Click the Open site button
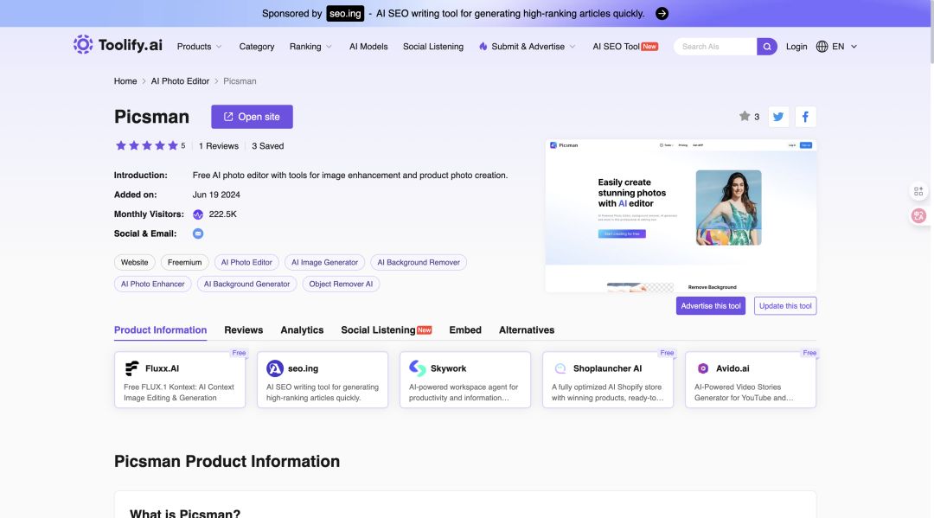 coord(252,117)
